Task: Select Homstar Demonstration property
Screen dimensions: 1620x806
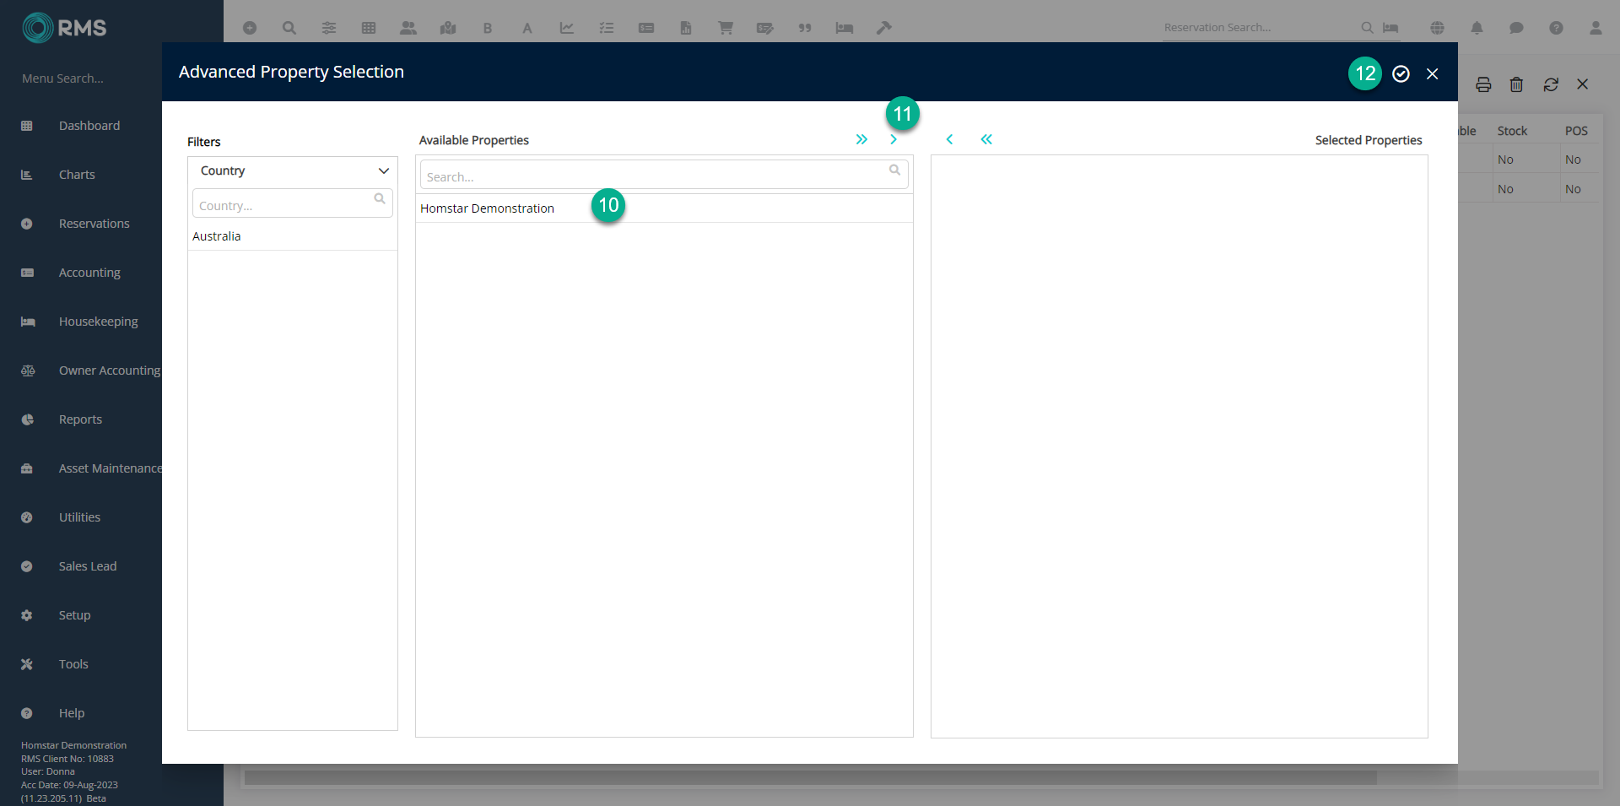Action: (x=488, y=208)
